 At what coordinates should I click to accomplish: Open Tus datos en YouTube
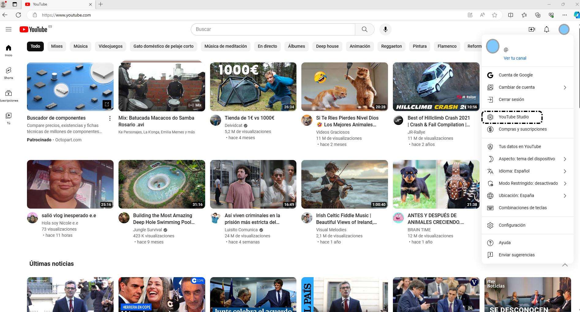(x=527, y=147)
